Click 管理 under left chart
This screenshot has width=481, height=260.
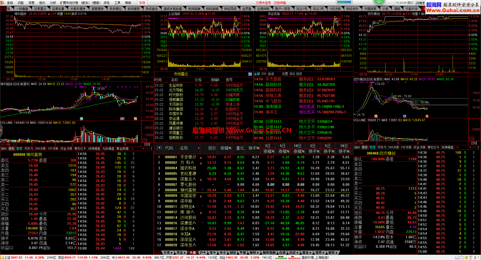[19, 148]
